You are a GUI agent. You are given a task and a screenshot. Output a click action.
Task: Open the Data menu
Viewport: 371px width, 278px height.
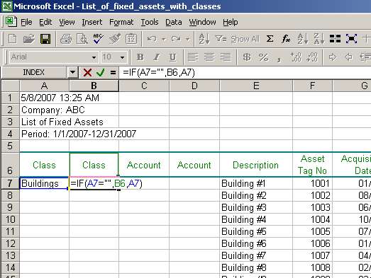(173, 22)
